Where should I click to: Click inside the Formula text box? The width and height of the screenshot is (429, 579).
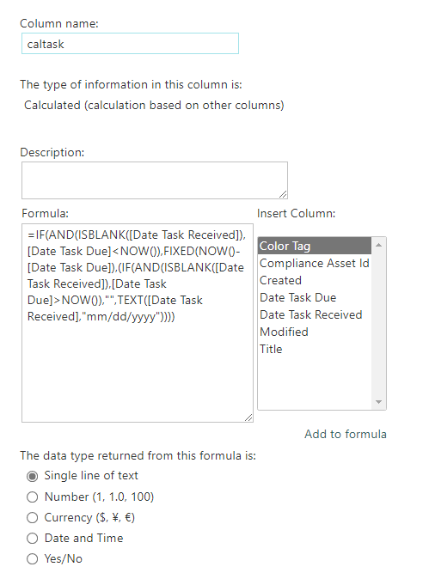[138, 323]
